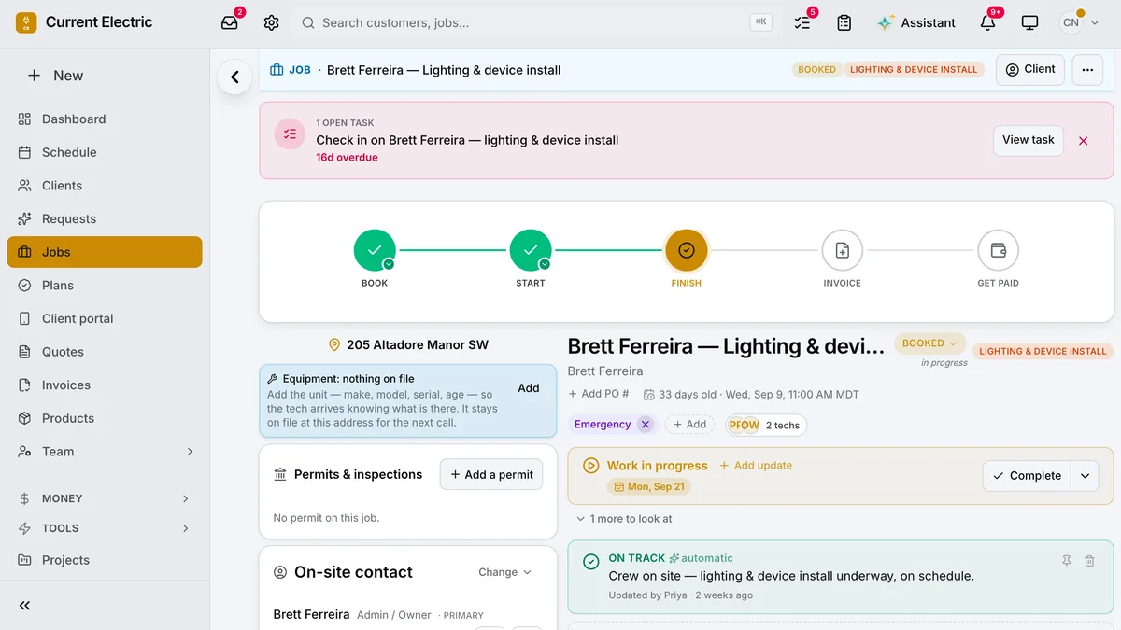Click the BOOK step circle
Image resolution: width=1121 pixels, height=630 pixels.
[375, 250]
